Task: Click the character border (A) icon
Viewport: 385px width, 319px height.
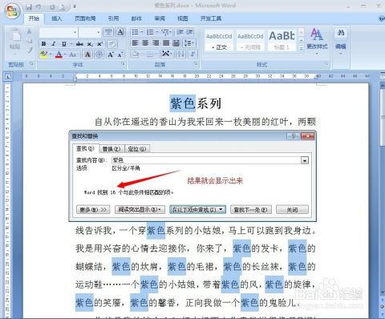Action: click(120, 33)
